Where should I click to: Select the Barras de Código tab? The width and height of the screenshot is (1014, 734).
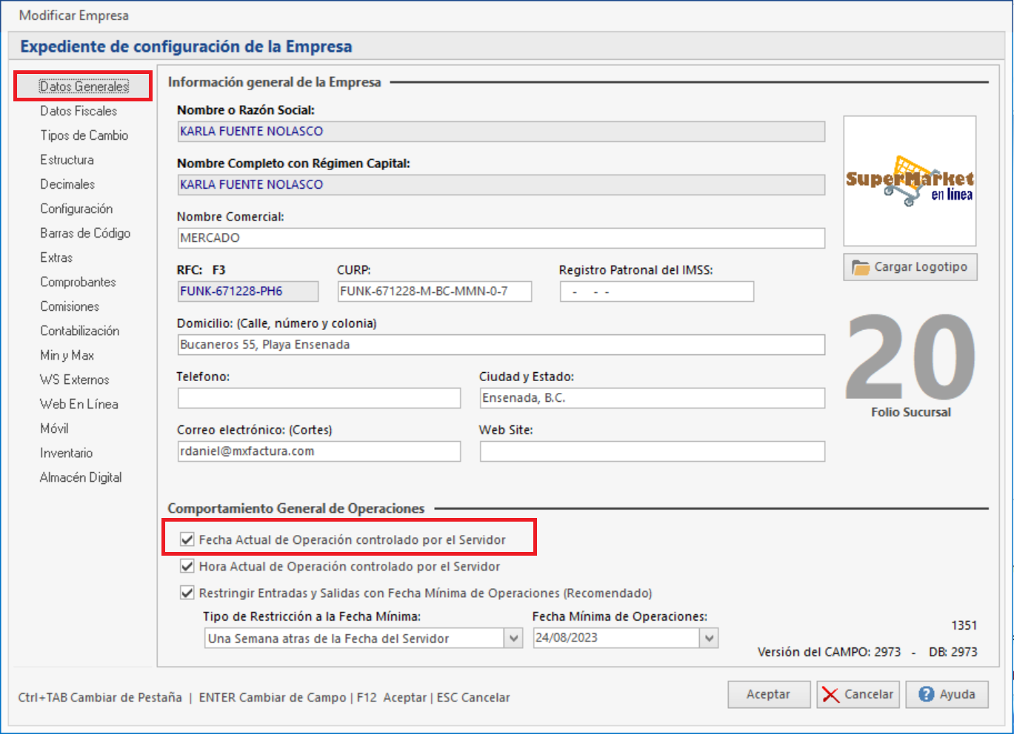point(85,233)
